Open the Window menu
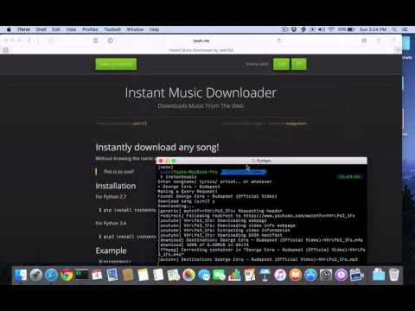 [135, 29]
